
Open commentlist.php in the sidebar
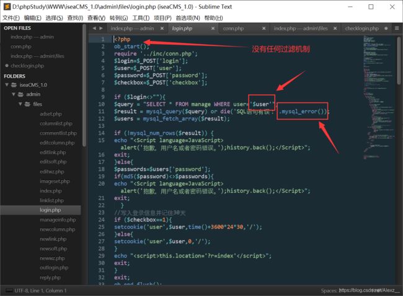(x=58, y=133)
